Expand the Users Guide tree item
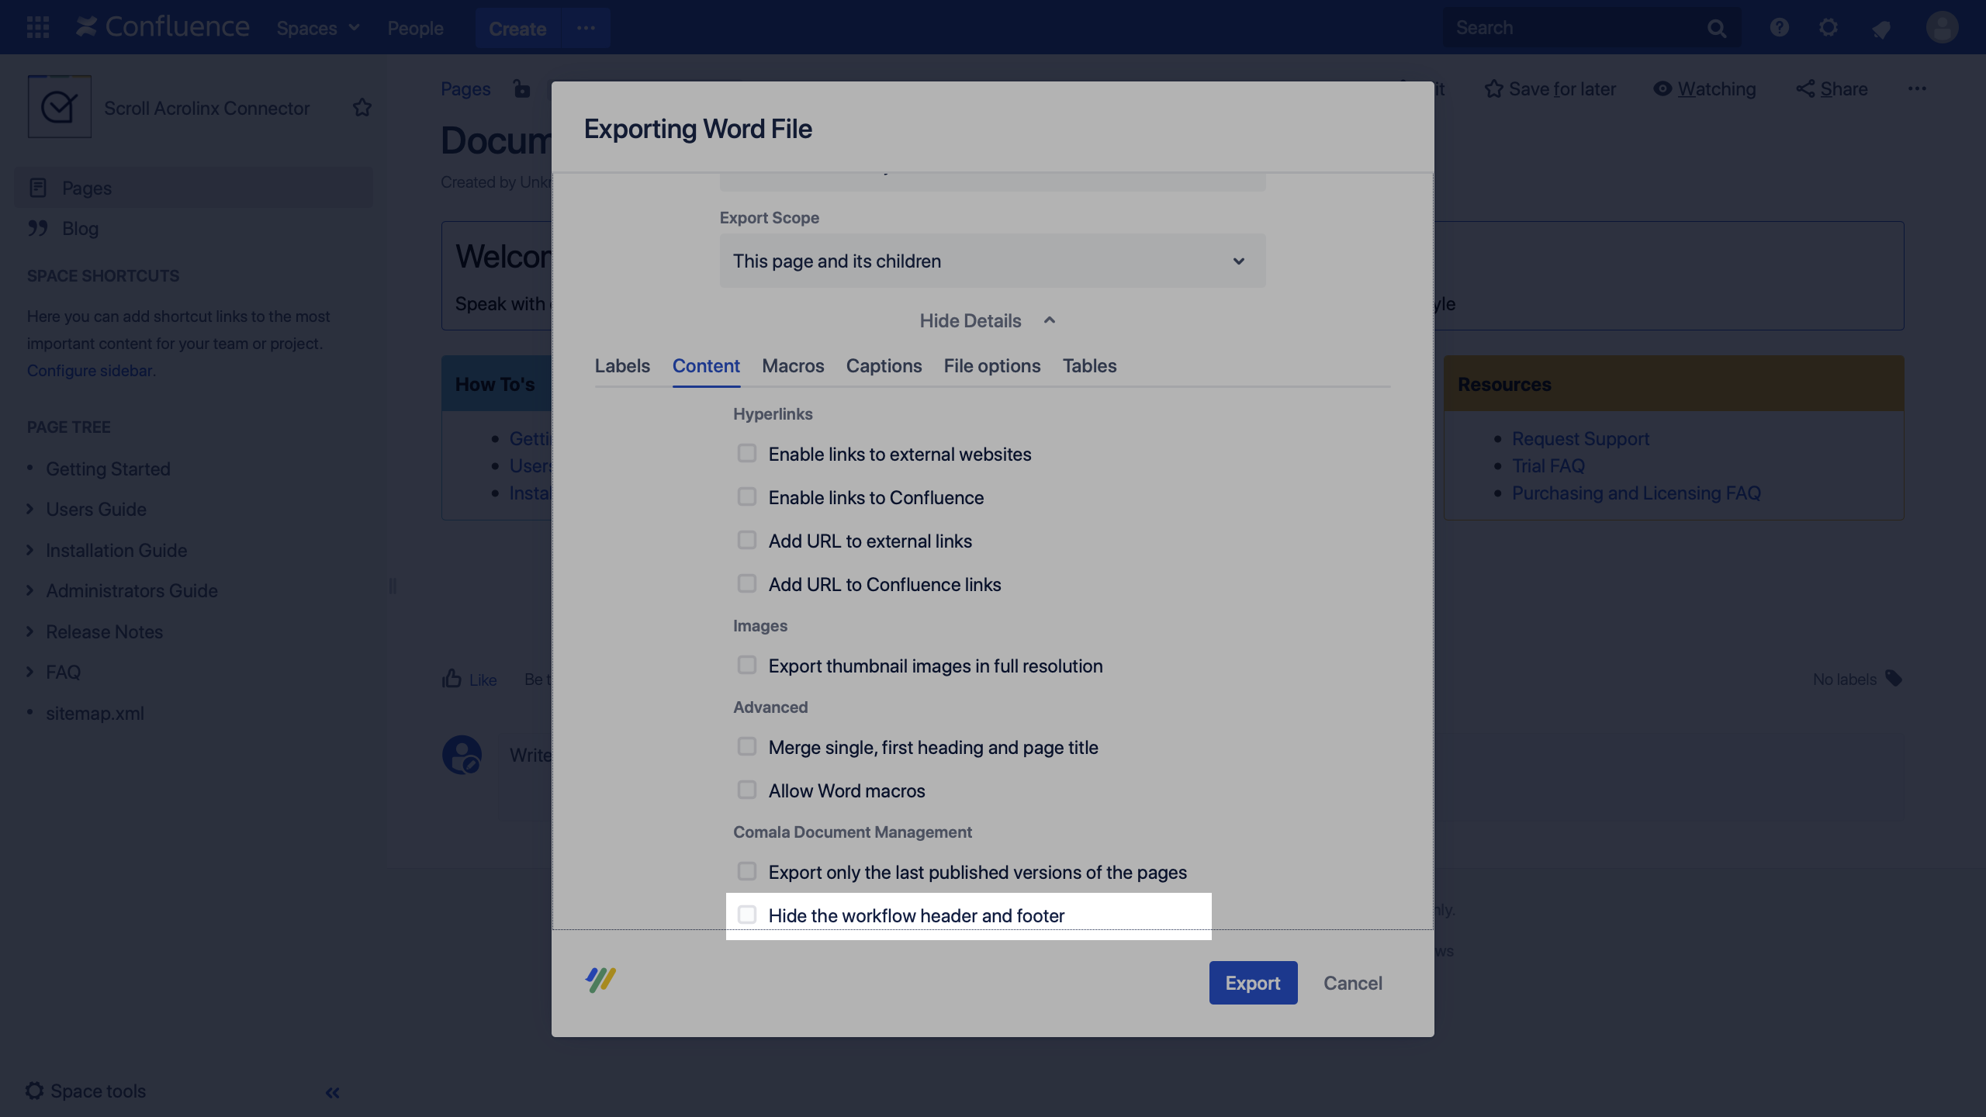This screenshot has height=1117, width=1986. point(30,510)
